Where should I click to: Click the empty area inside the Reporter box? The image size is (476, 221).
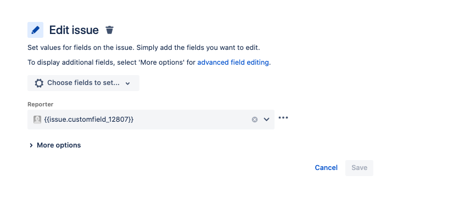click(x=191, y=120)
